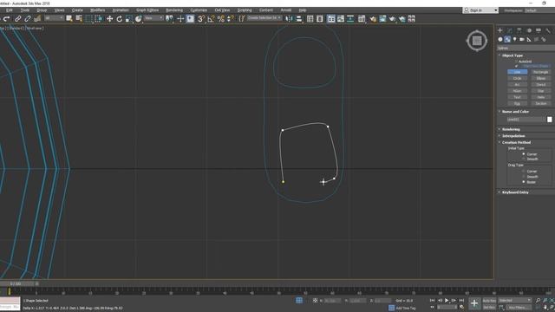Click the object name input field
Screen dimensions: 555x312
(526, 120)
